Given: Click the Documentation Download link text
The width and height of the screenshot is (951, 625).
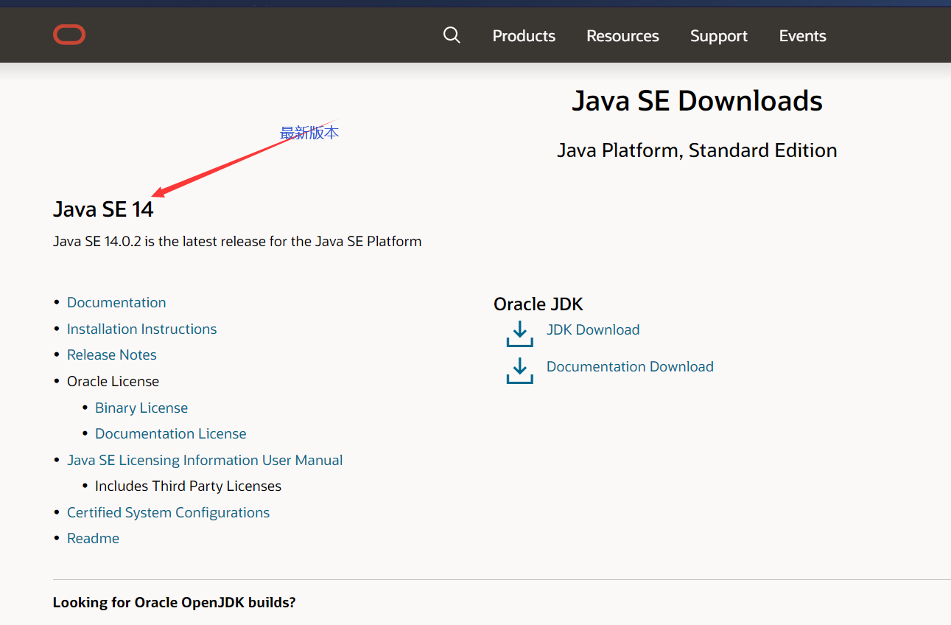Looking at the screenshot, I should point(630,366).
